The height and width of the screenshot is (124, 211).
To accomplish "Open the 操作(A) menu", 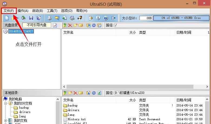I will point(23,11).
